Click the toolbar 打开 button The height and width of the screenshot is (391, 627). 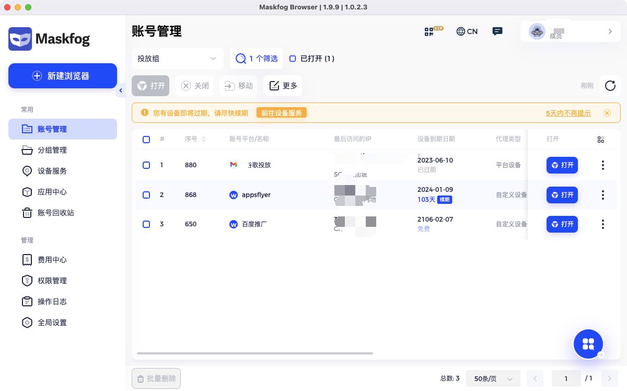(x=150, y=86)
